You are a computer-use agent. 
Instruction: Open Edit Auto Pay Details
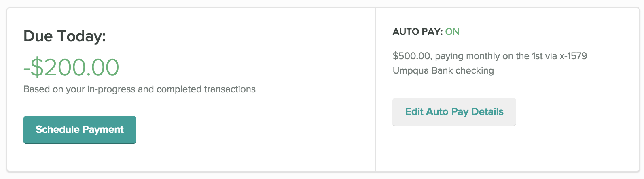coord(454,112)
